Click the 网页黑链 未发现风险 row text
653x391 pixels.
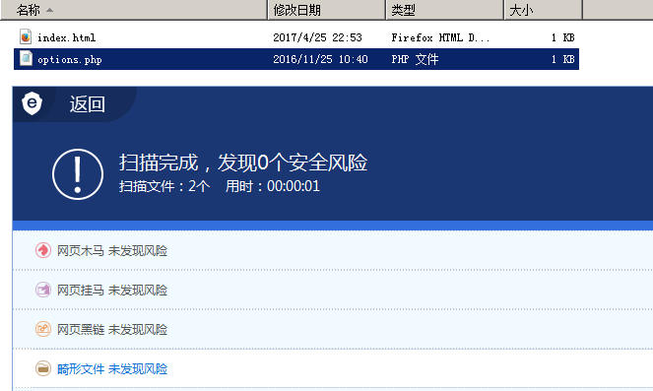[112, 329]
